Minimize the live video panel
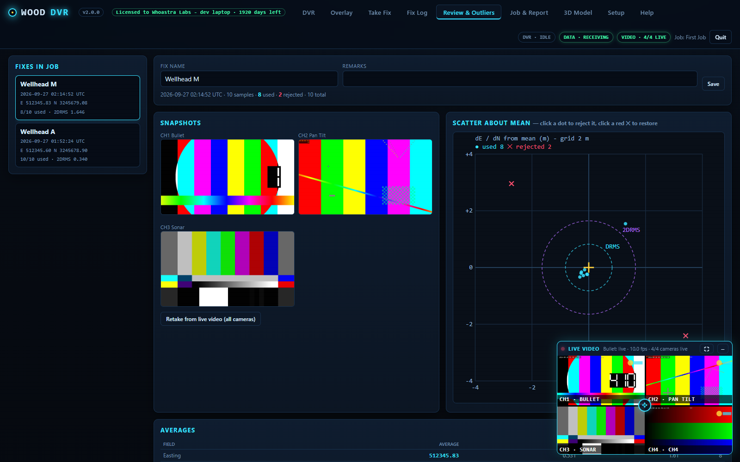 [723, 349]
